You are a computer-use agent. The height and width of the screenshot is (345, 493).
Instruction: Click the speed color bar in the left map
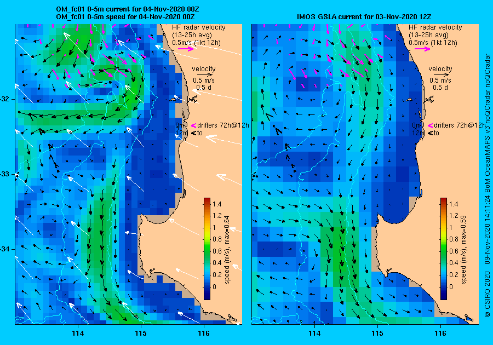point(207,249)
